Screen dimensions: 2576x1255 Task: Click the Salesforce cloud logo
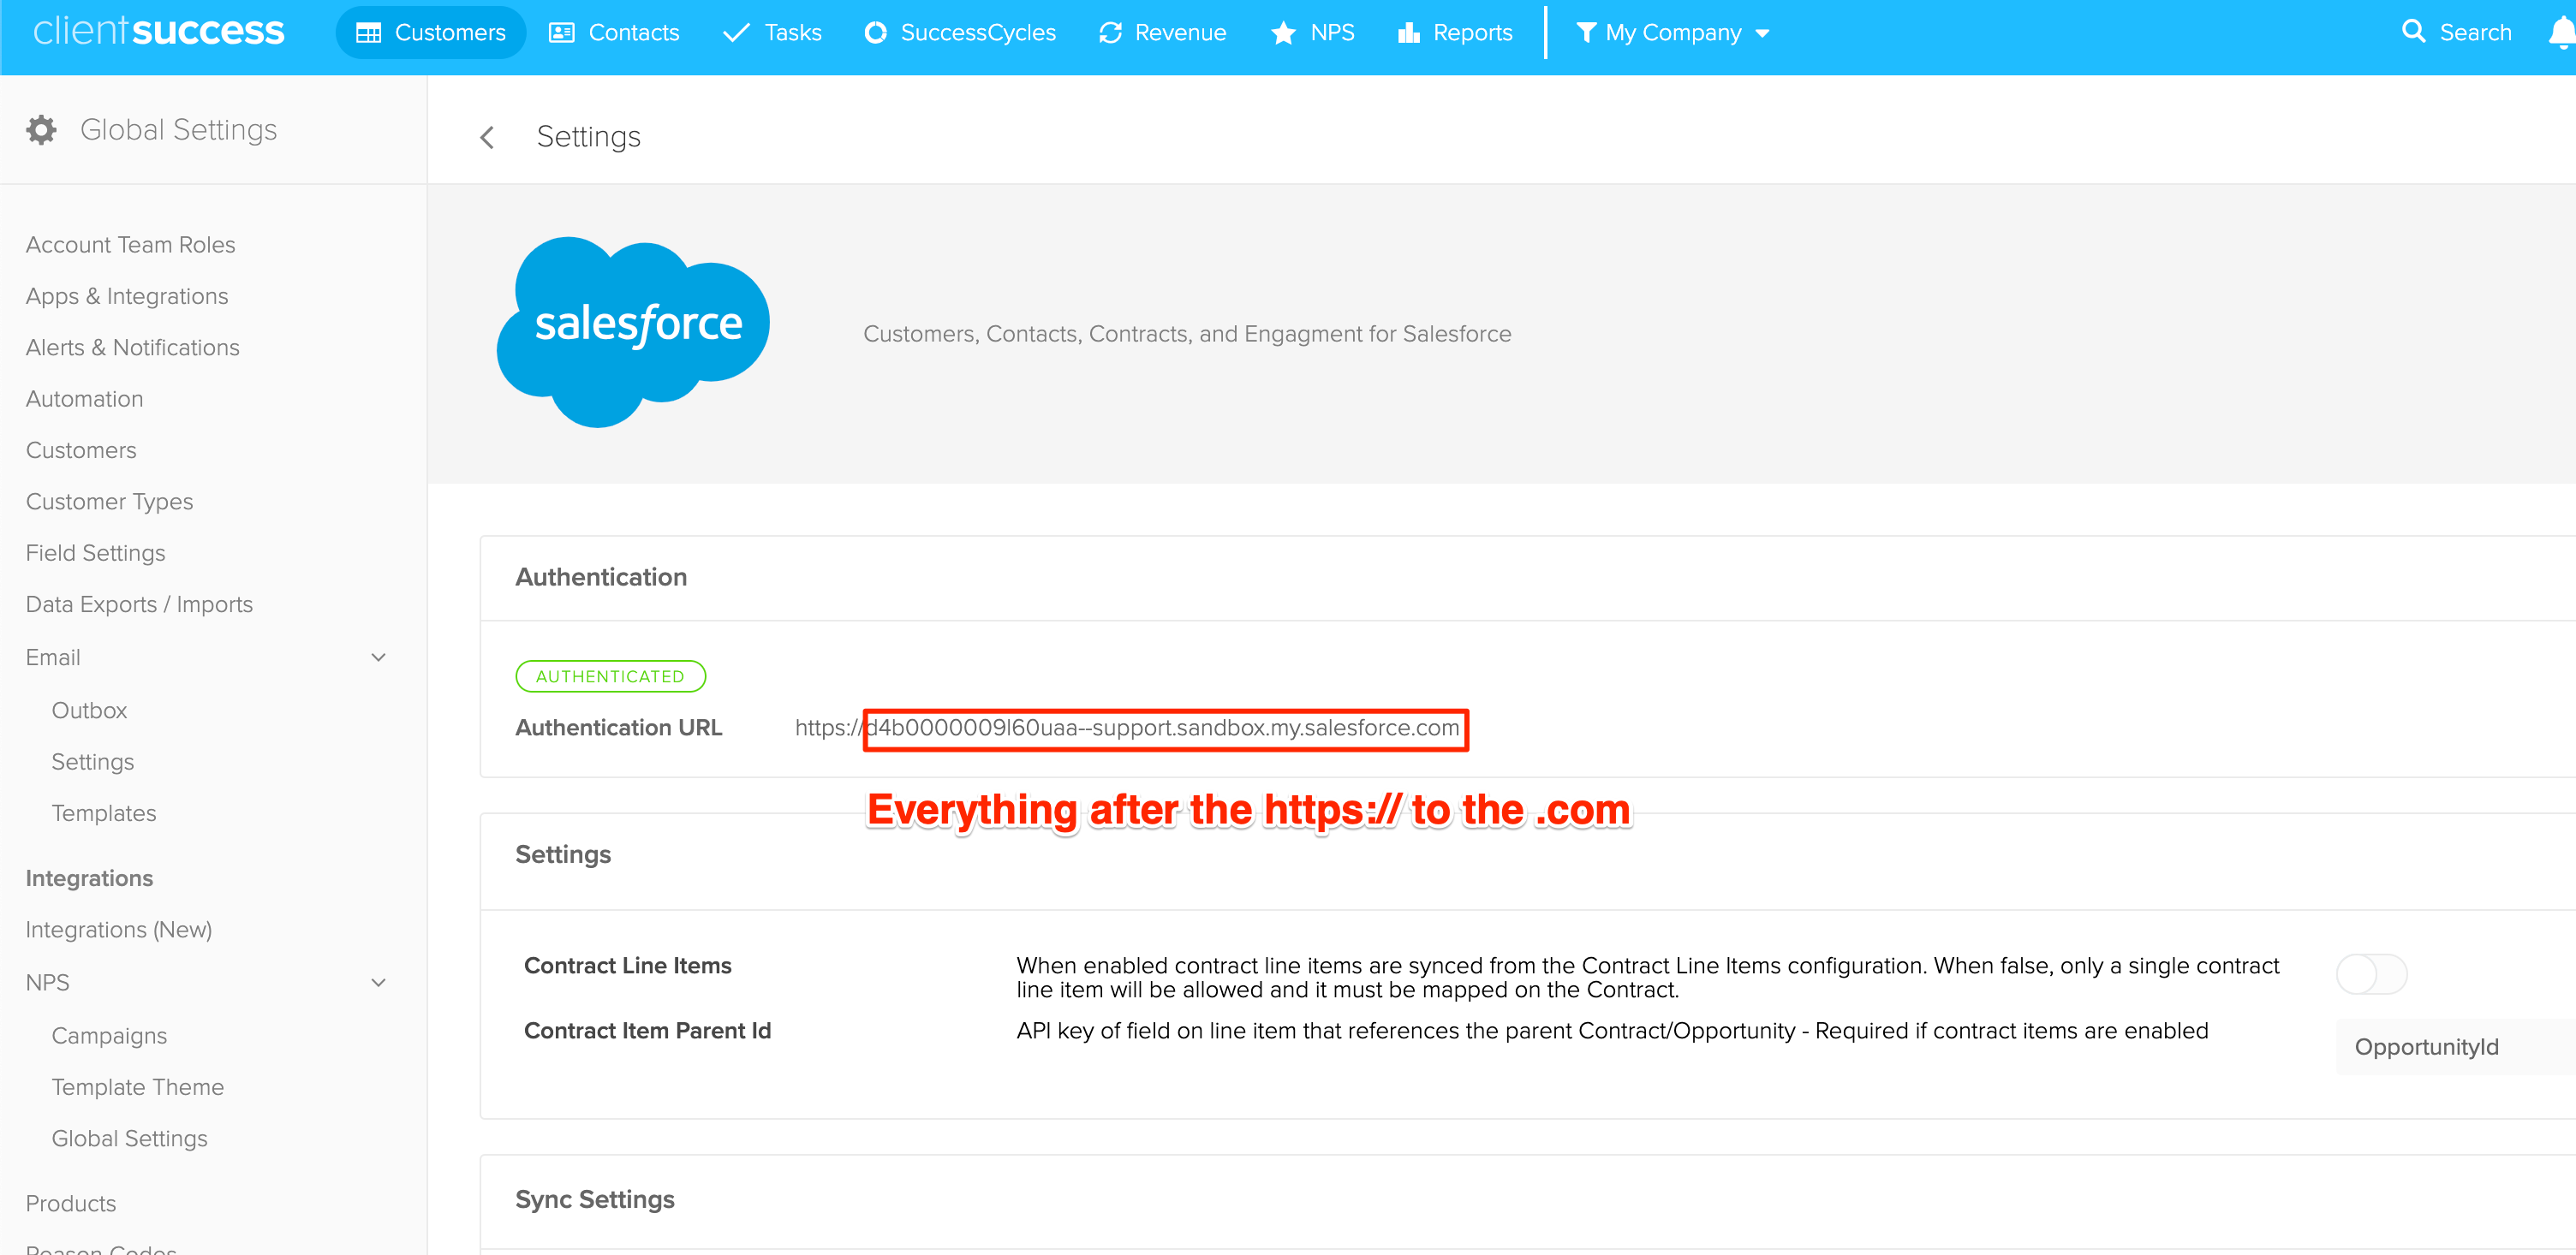(x=634, y=332)
